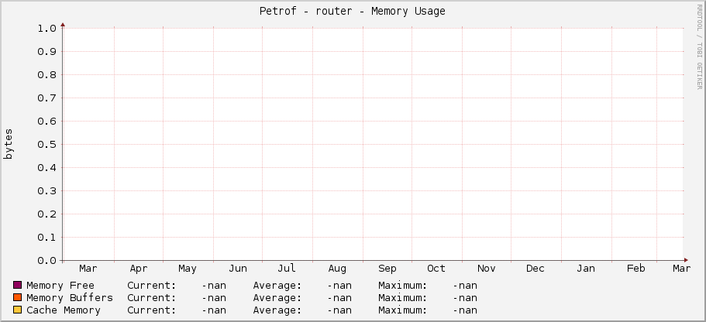Click the yellow Cache Memory legend swatch
This screenshot has height=322, width=706.
pos(18,310)
